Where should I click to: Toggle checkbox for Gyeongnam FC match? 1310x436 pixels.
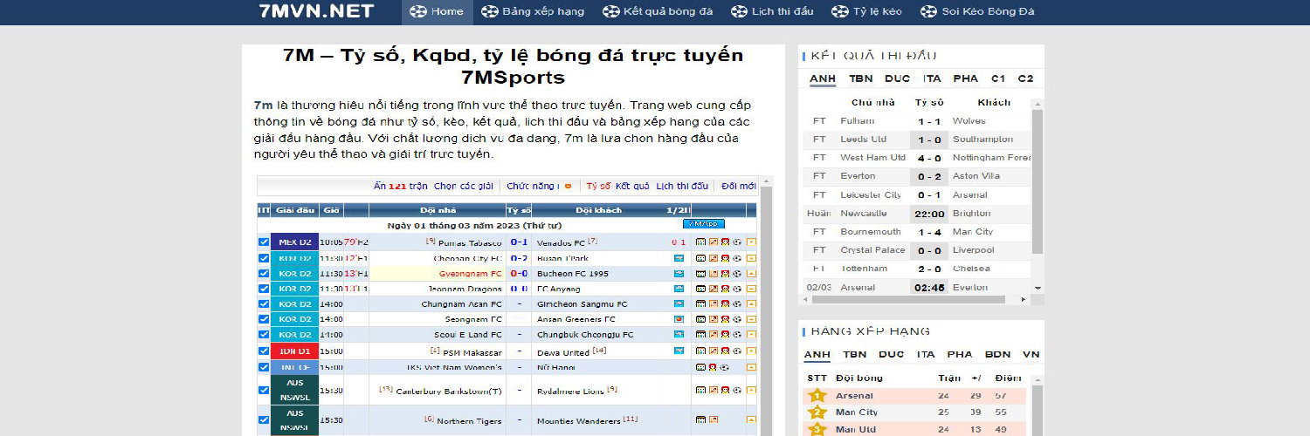click(264, 274)
